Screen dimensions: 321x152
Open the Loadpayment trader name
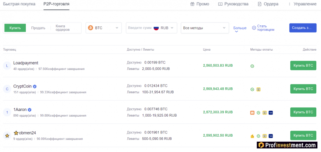26,63
